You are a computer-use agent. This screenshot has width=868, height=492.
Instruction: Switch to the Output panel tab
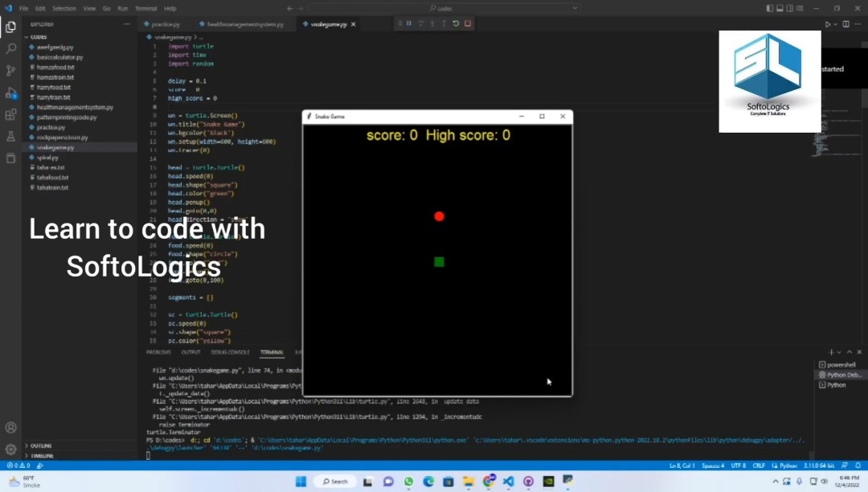point(191,352)
